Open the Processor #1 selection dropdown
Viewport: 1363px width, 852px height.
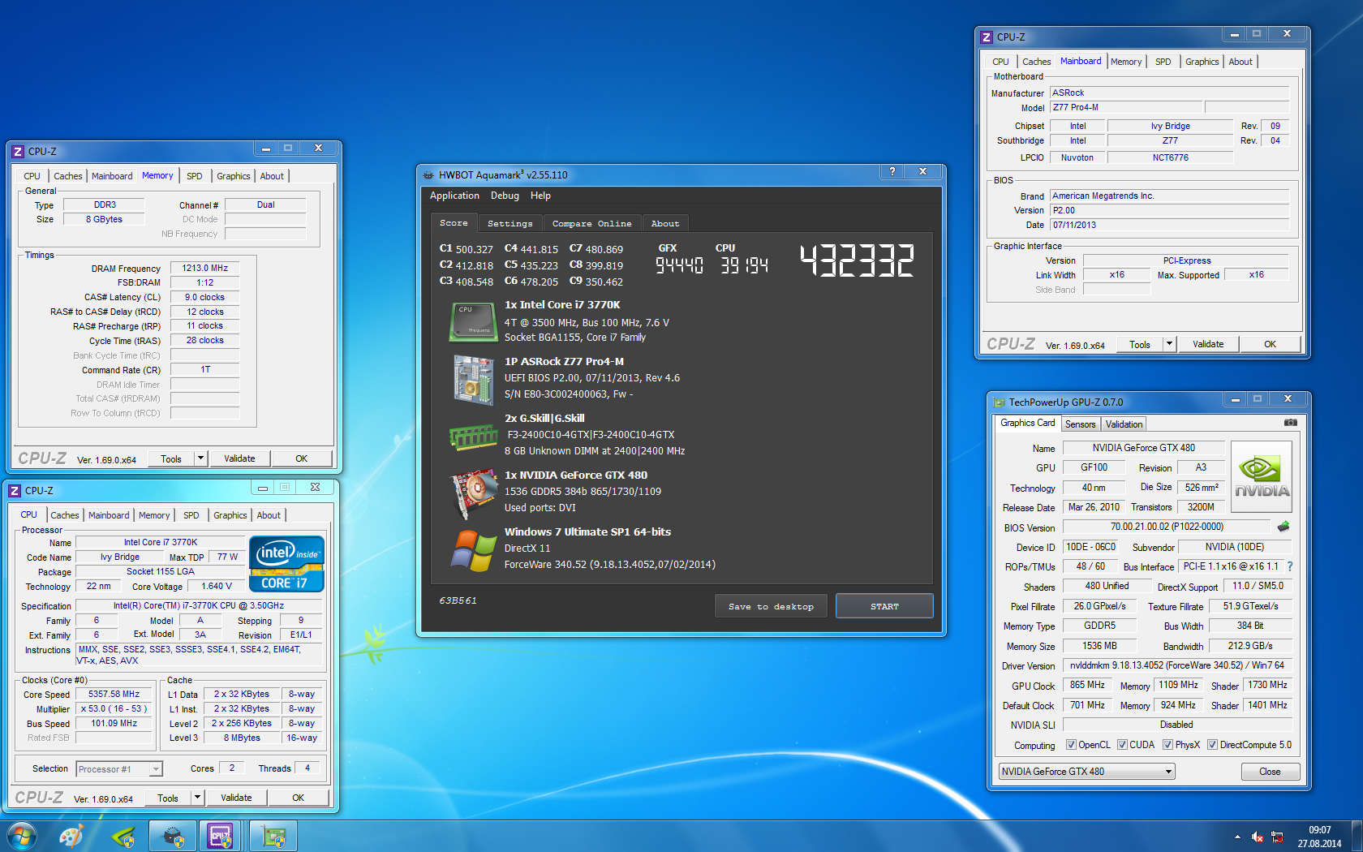click(x=119, y=769)
